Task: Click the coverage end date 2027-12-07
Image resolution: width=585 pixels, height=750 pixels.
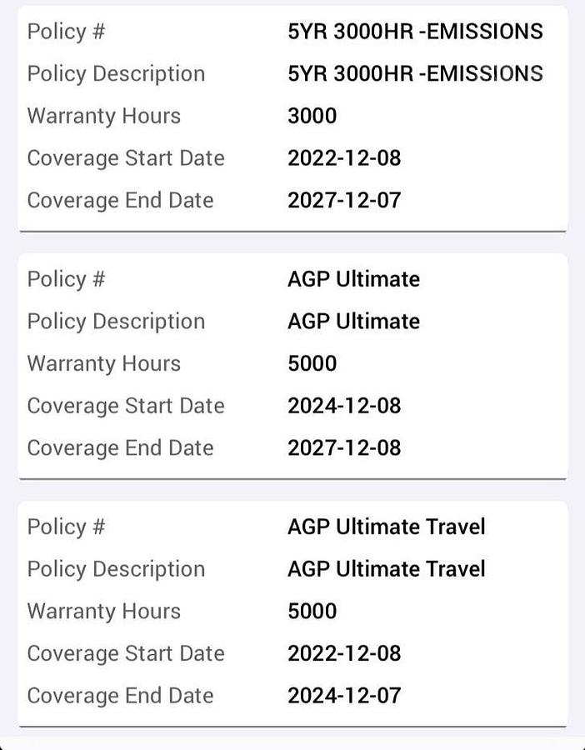Action: [344, 200]
